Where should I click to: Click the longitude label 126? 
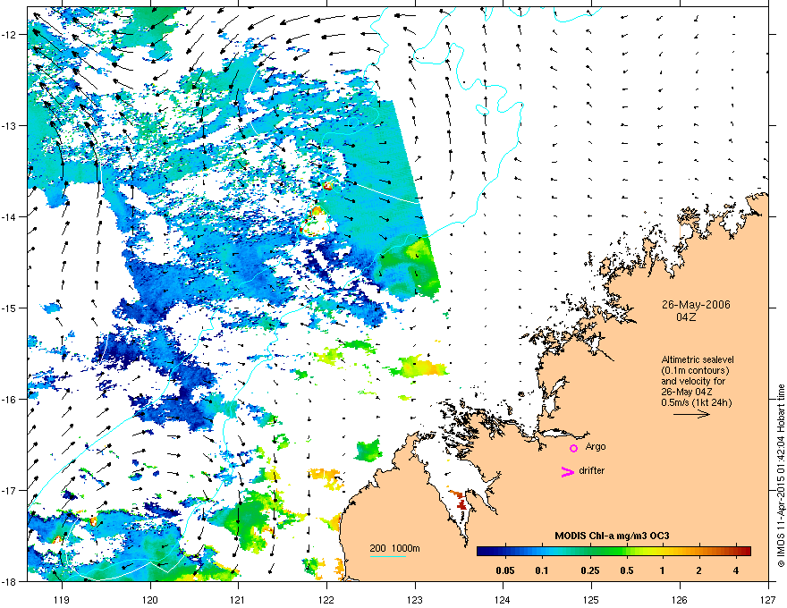680,599
